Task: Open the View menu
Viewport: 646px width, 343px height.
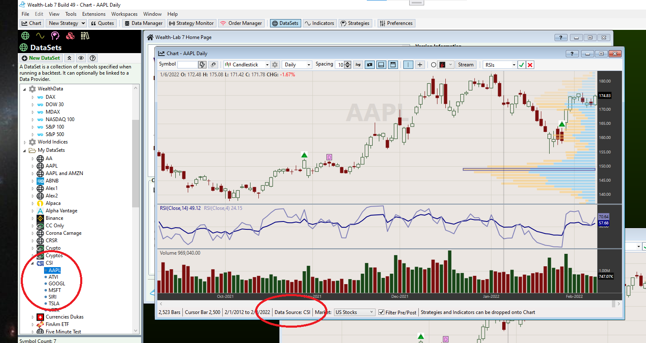Action: [x=54, y=14]
